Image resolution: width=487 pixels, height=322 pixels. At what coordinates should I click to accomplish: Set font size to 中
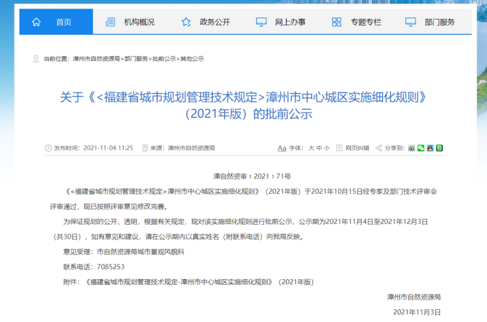point(319,148)
